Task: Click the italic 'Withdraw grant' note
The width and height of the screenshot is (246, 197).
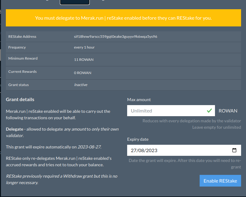Action: [61, 179]
